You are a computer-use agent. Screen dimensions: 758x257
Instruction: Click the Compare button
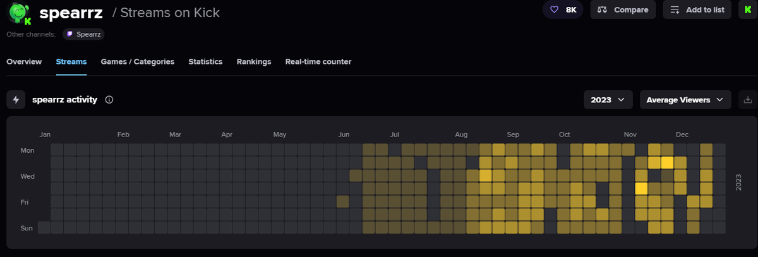click(623, 9)
